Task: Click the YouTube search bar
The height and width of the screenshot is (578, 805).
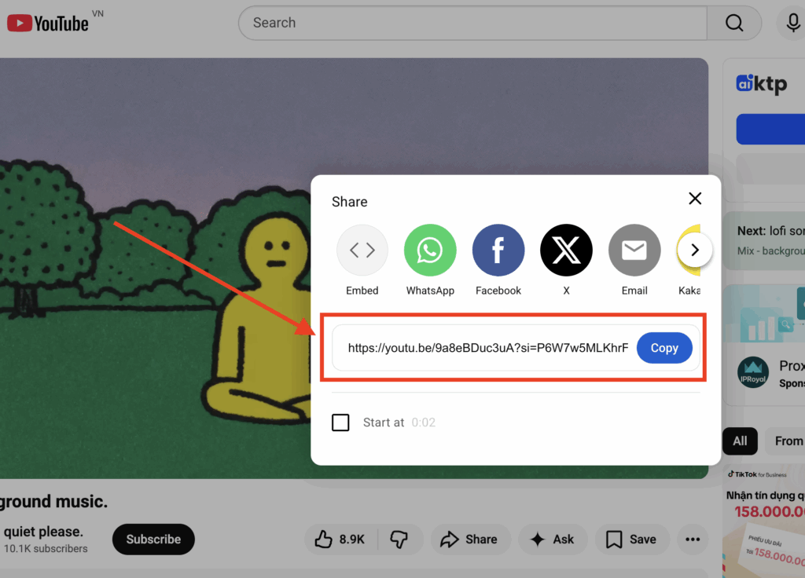Action: tap(472, 22)
